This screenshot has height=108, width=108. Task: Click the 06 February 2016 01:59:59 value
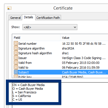(81, 67)
